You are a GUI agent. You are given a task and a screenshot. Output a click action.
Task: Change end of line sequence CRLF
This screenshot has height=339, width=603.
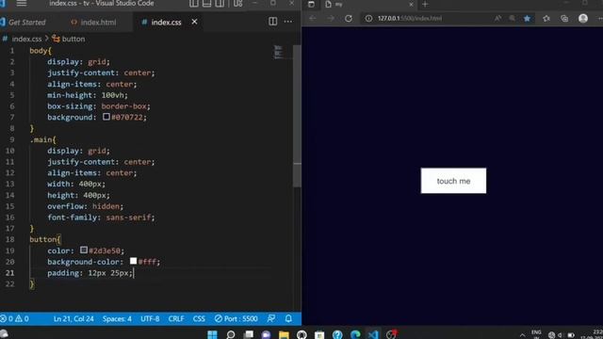[176, 318]
